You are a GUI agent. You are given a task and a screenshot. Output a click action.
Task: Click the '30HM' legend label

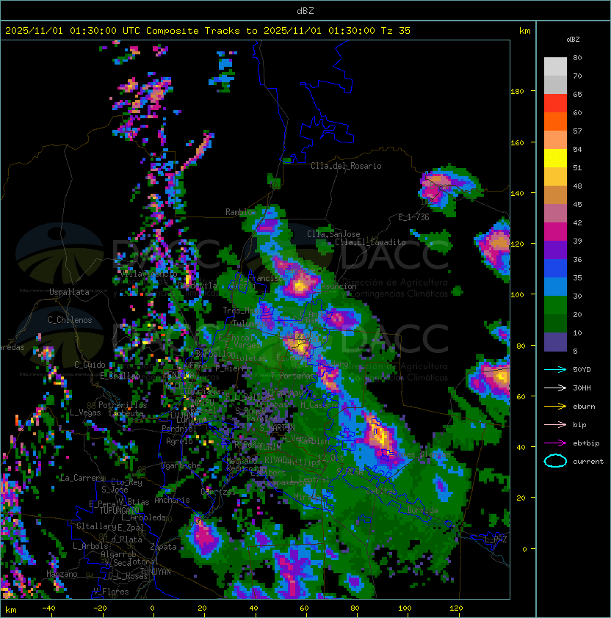tap(582, 388)
